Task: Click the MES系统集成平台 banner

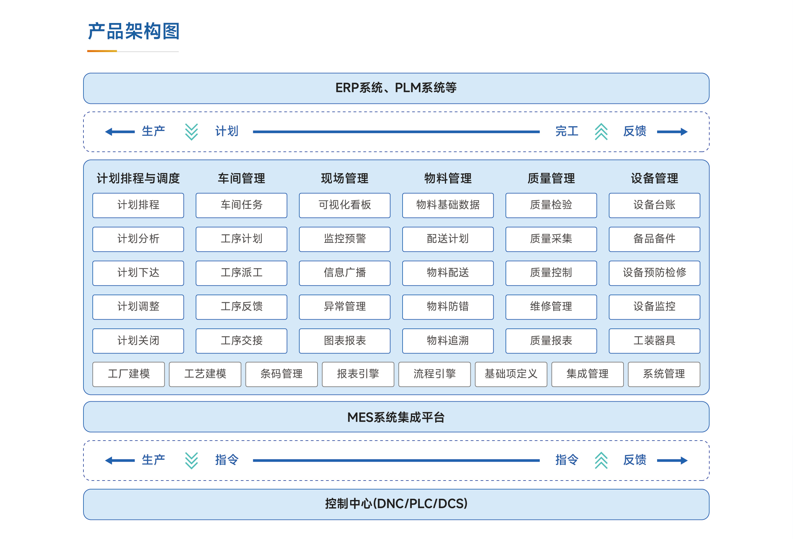Action: [396, 417]
